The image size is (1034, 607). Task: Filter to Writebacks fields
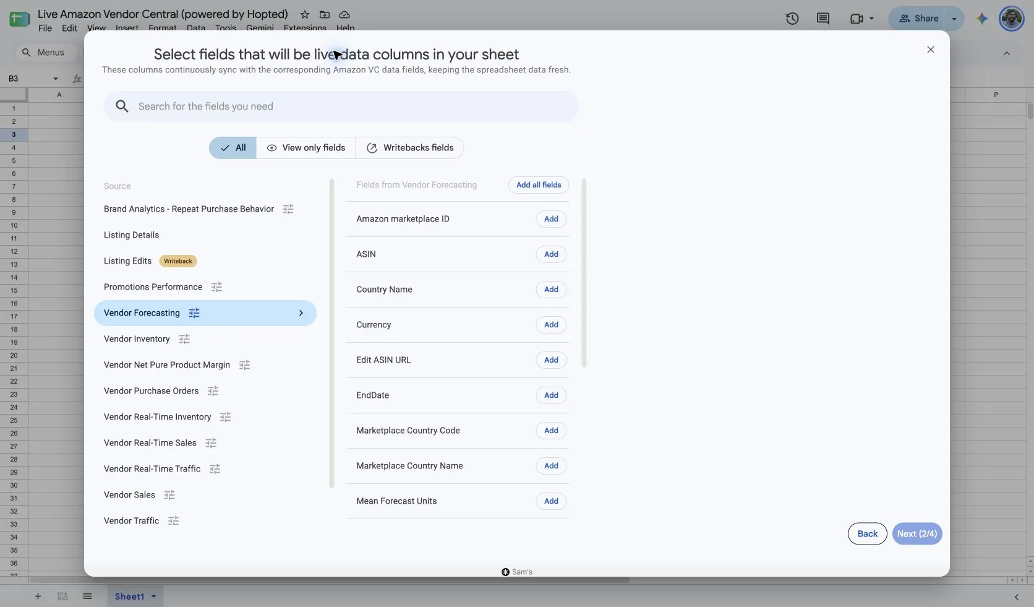pos(410,148)
